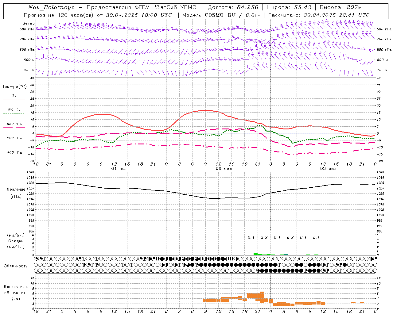Screen dimensions: 393x314
Task: Click the 'Давление' pressure panel label
Action: click(x=16, y=190)
